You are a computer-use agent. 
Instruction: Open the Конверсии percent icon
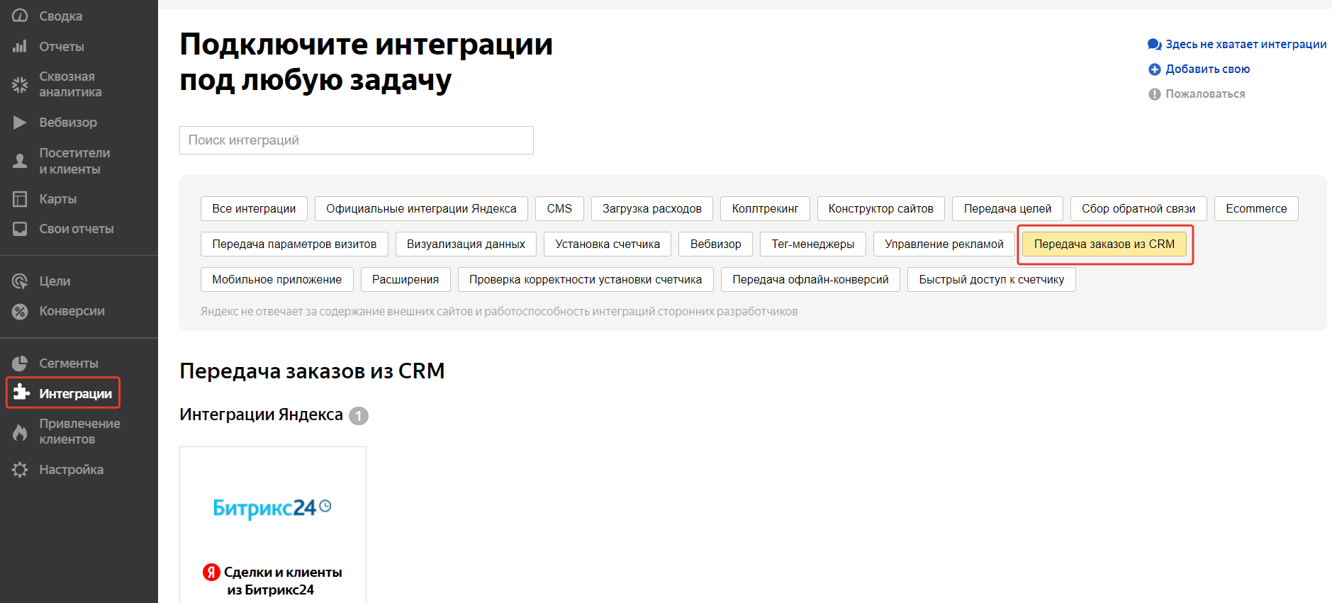tap(20, 311)
